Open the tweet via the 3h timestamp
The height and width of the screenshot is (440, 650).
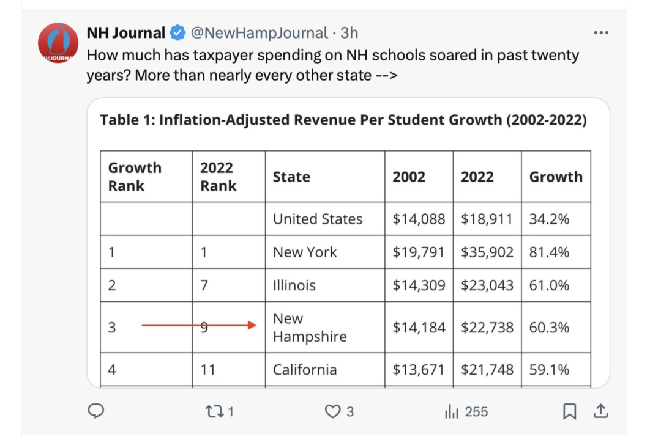pyautogui.click(x=349, y=32)
